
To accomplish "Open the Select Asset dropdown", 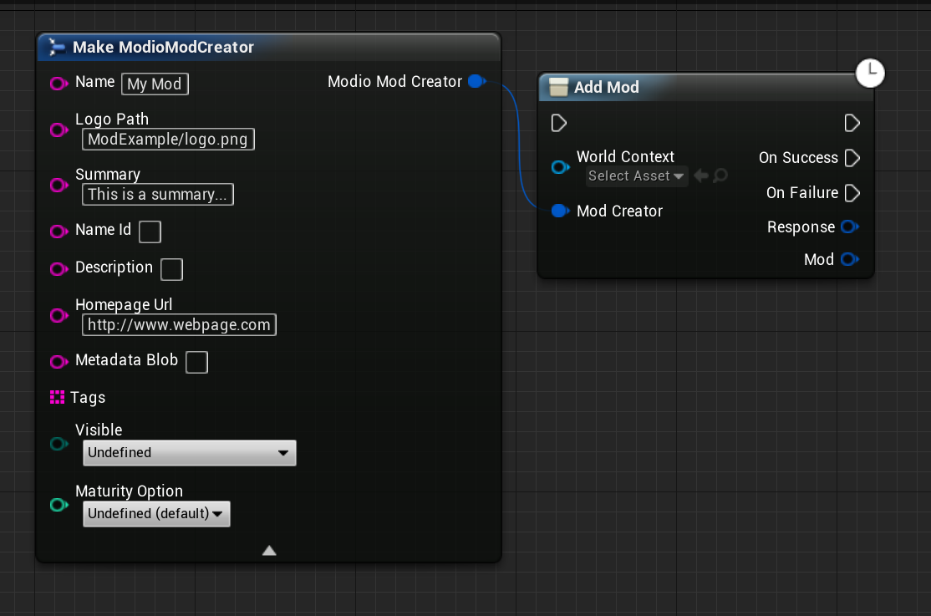I will click(x=636, y=176).
